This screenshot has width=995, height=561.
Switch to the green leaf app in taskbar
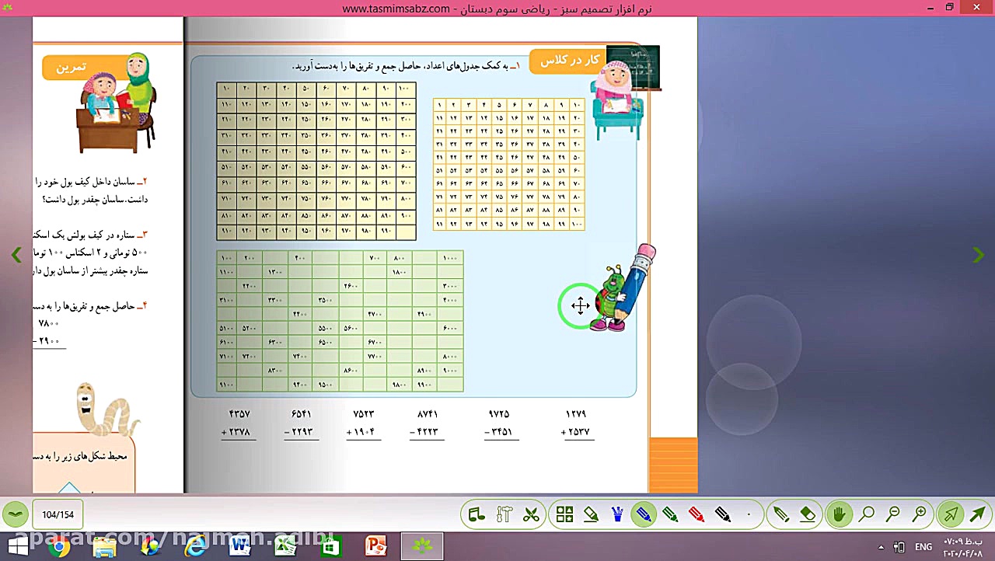click(x=422, y=547)
